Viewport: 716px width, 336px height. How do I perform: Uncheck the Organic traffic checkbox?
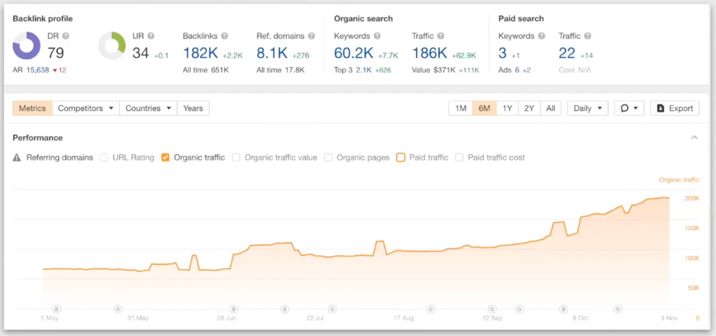pos(165,158)
